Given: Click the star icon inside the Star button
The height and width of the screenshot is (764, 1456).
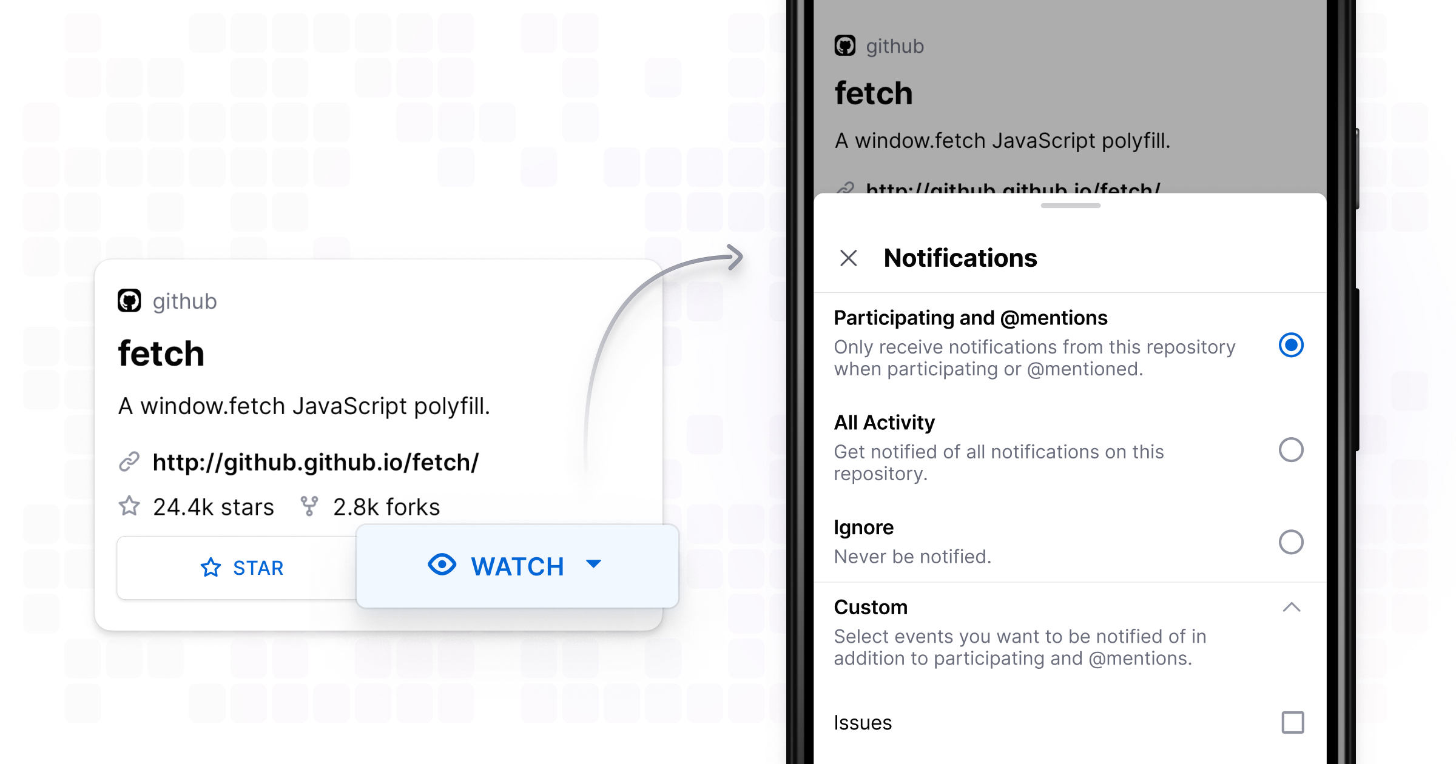Looking at the screenshot, I should click(211, 568).
